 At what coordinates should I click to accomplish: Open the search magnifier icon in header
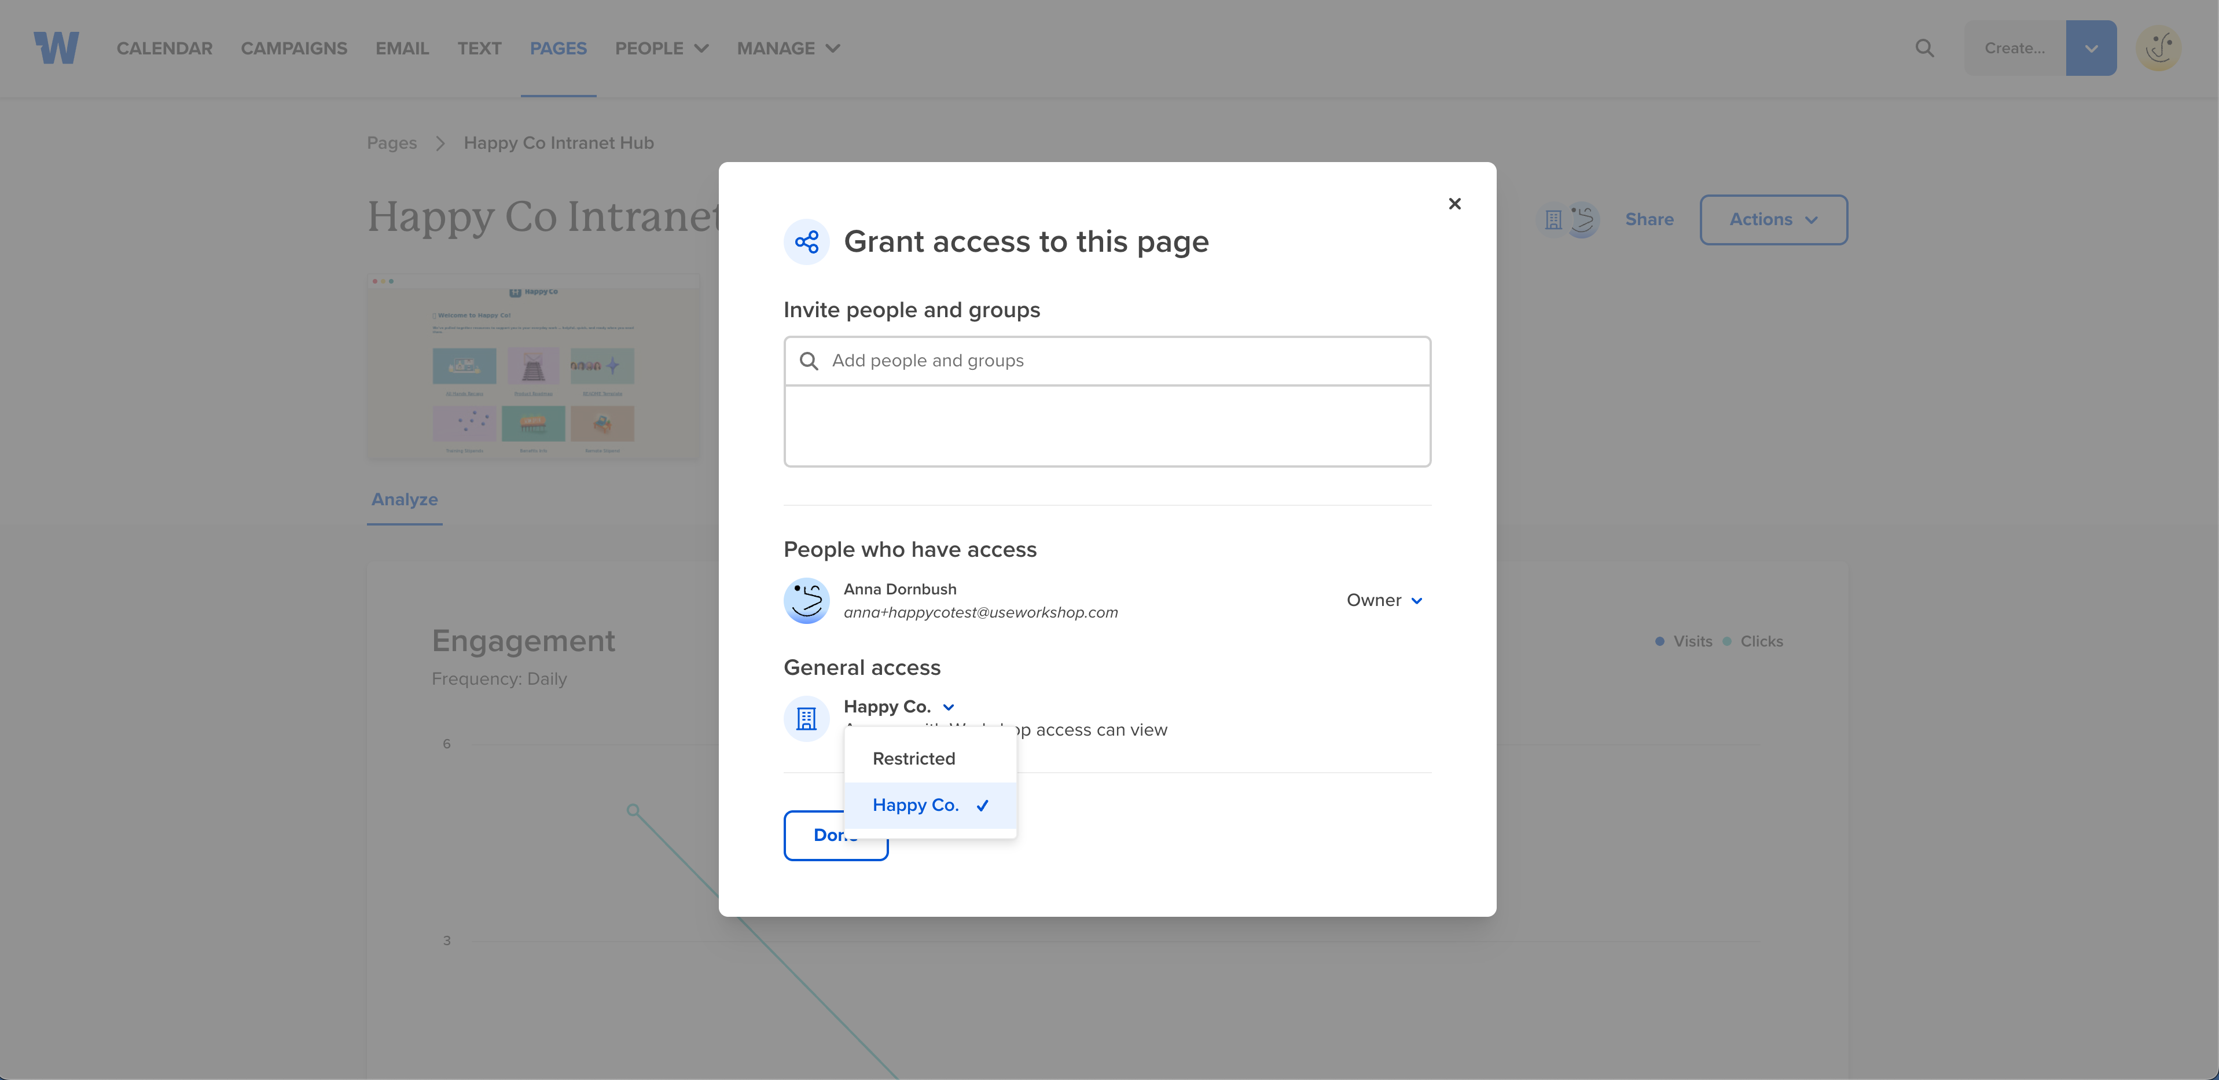[x=1924, y=48]
